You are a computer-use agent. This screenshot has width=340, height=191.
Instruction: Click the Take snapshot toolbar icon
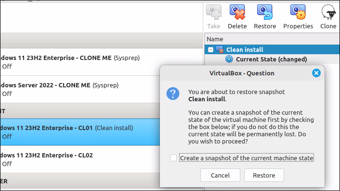click(x=214, y=12)
